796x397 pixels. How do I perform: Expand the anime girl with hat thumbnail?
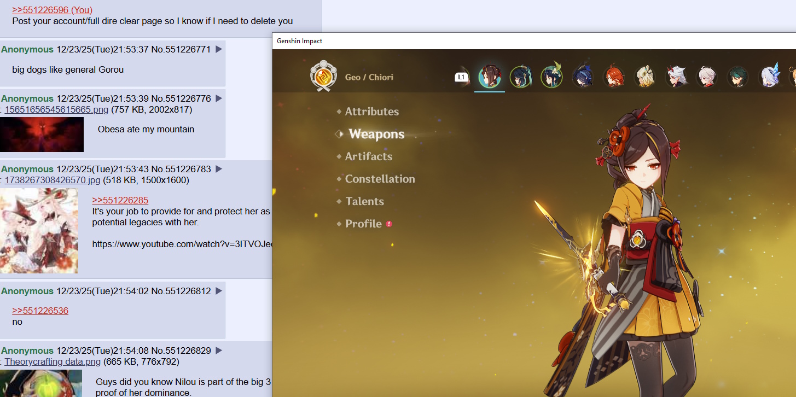pyautogui.click(x=39, y=231)
